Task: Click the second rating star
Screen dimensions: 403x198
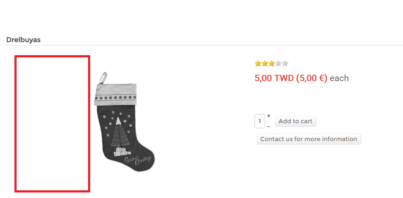Action: (265, 64)
